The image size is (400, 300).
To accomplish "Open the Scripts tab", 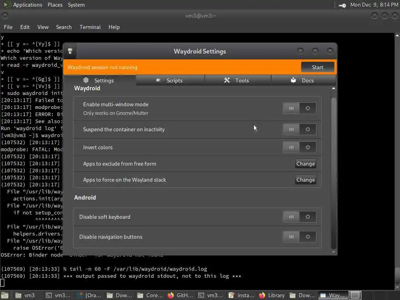I will click(x=170, y=80).
